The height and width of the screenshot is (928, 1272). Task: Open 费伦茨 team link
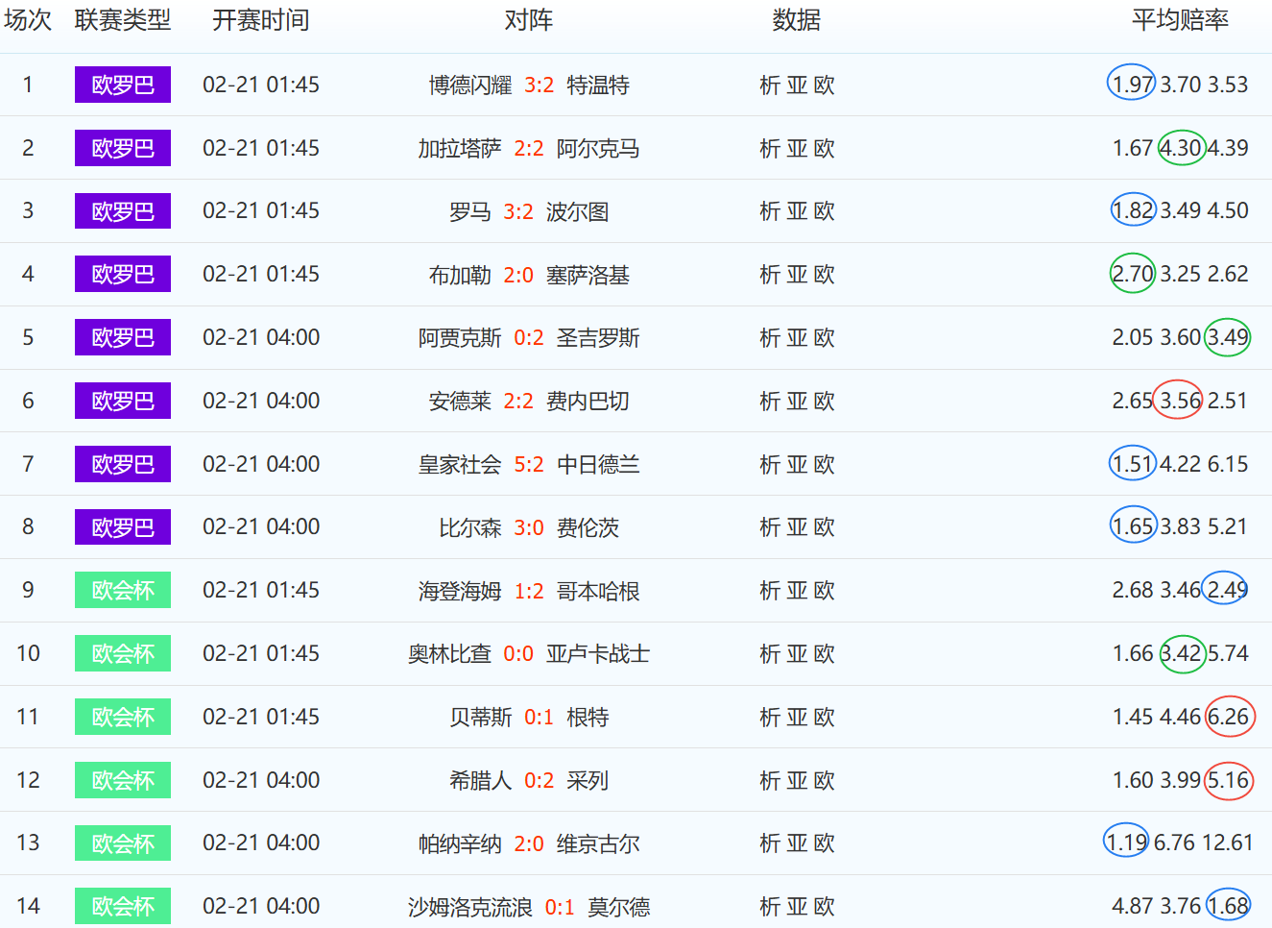(588, 528)
